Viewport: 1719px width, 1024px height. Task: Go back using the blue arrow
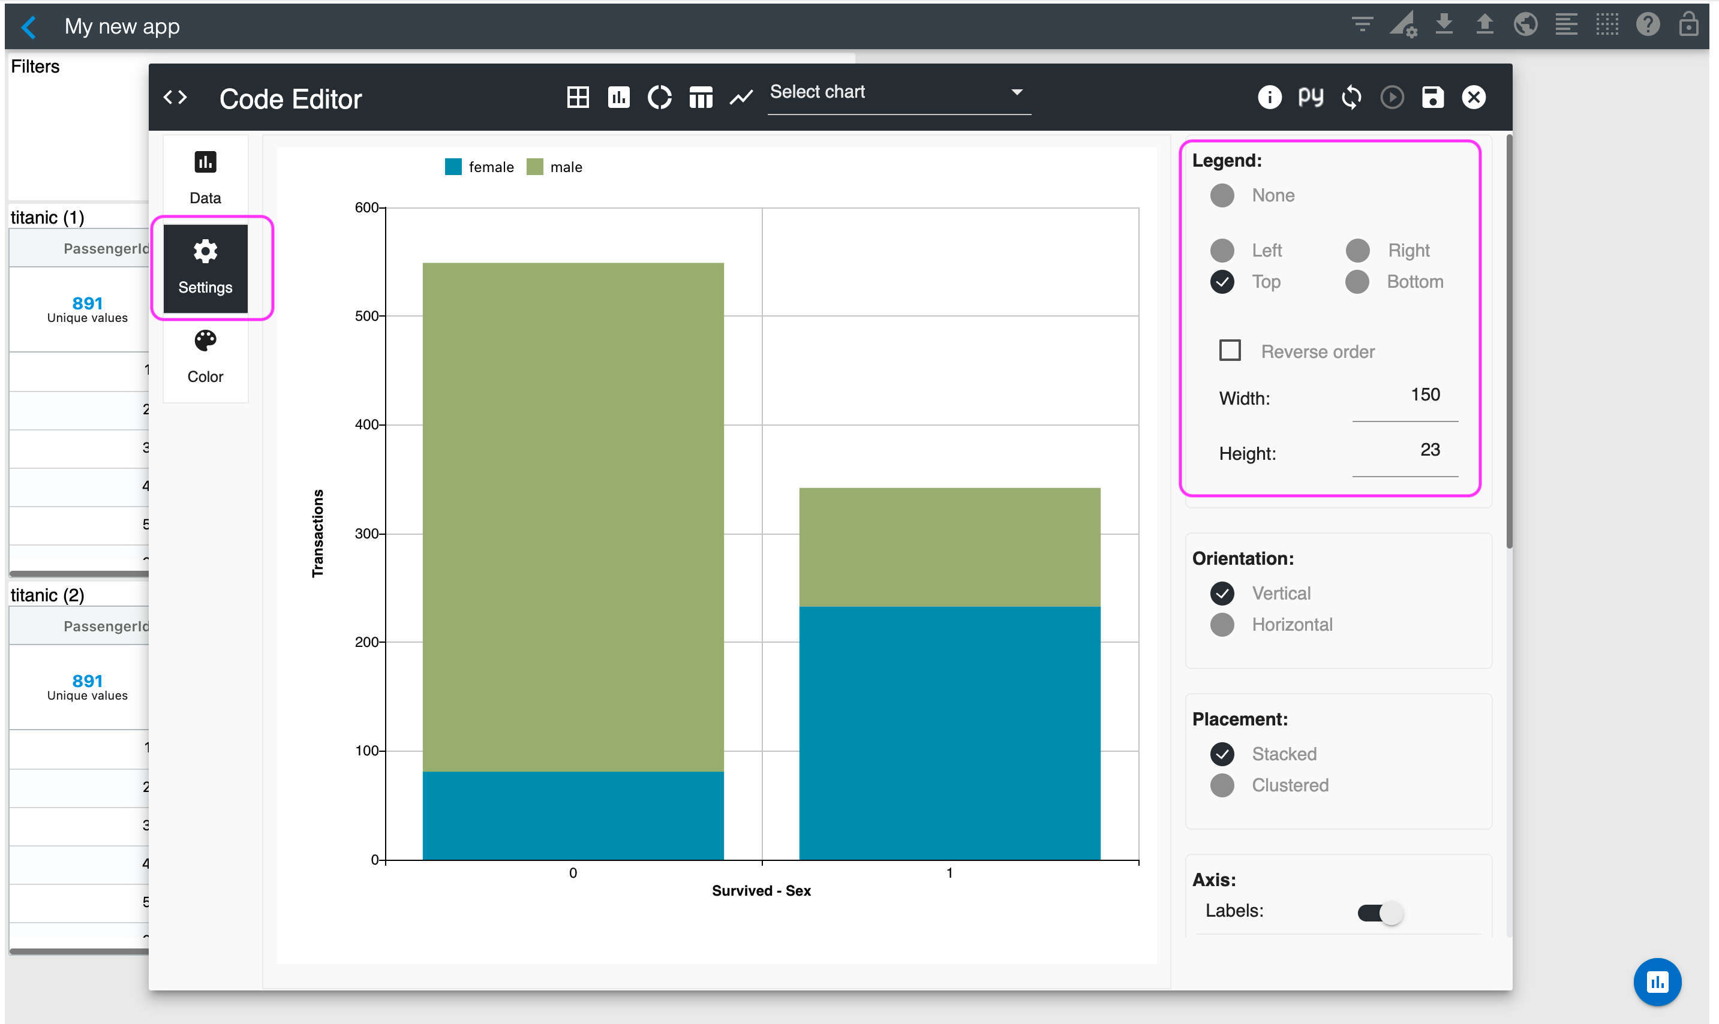pos(29,27)
